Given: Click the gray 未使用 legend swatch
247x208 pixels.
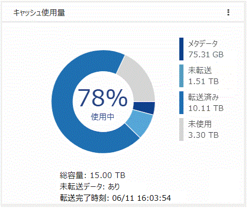Looking at the screenshot, I should 181,130.
